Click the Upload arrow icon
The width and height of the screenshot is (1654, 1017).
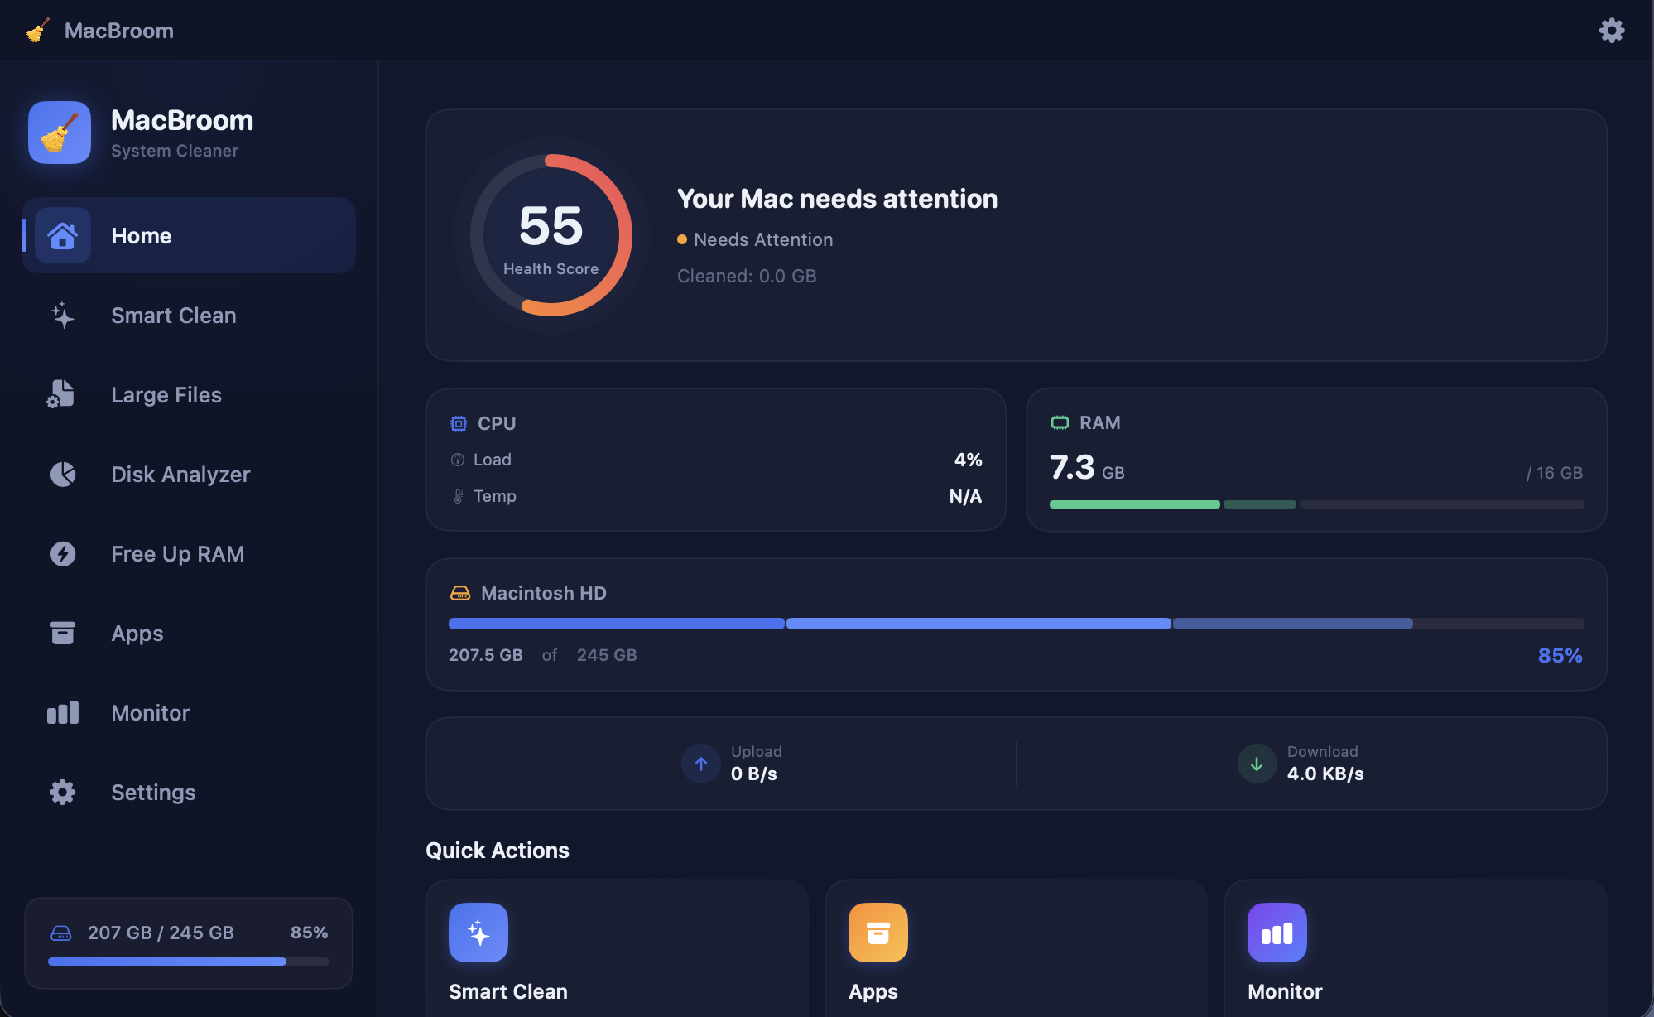(x=701, y=764)
